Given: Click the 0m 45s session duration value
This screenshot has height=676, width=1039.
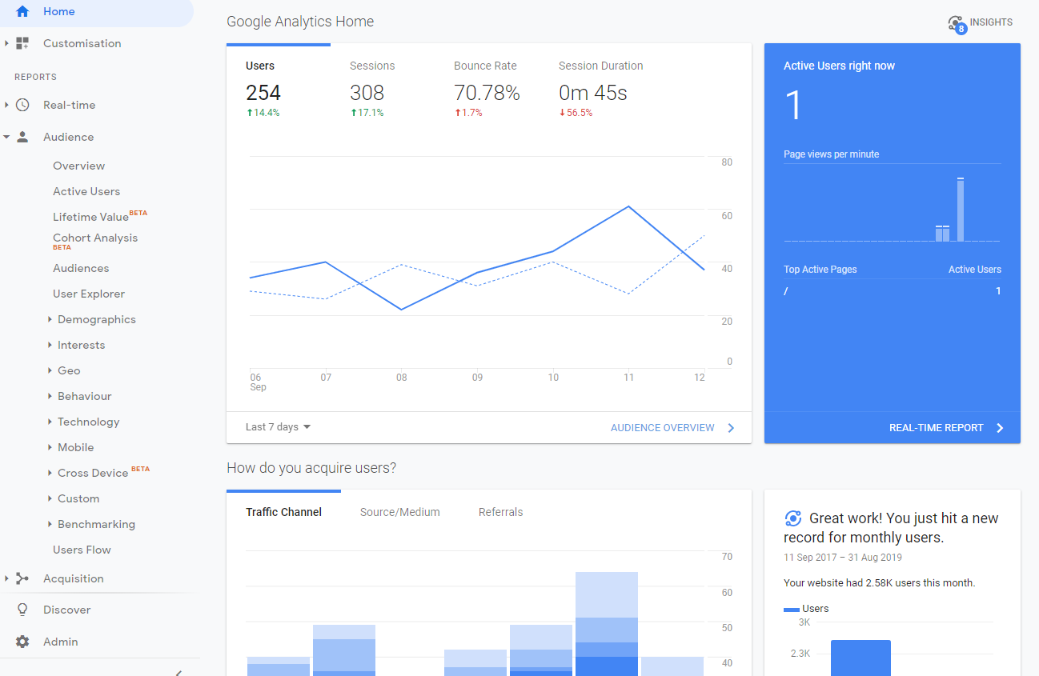Looking at the screenshot, I should [x=593, y=93].
